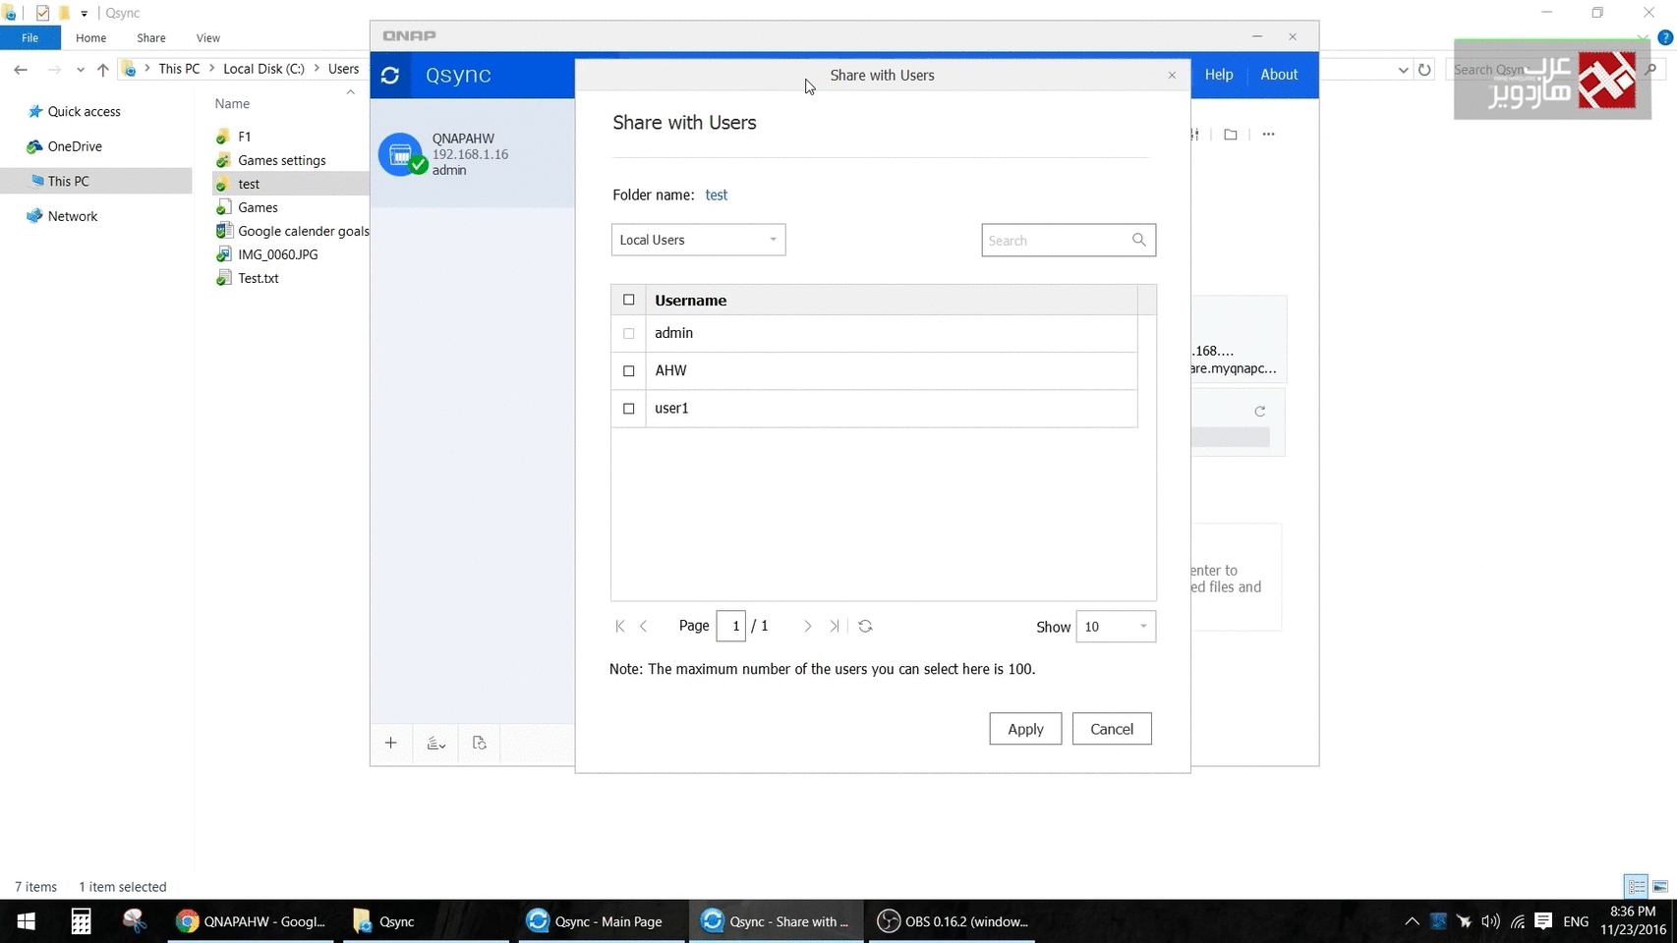Click the page number input box
This screenshot has width=1677, height=943.
pos(731,626)
